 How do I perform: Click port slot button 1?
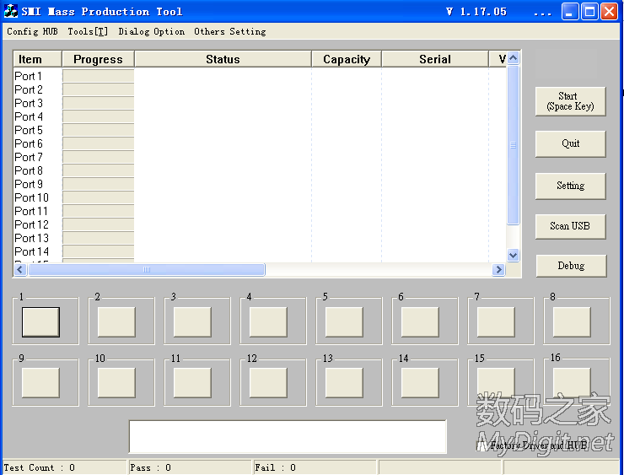coord(40,322)
